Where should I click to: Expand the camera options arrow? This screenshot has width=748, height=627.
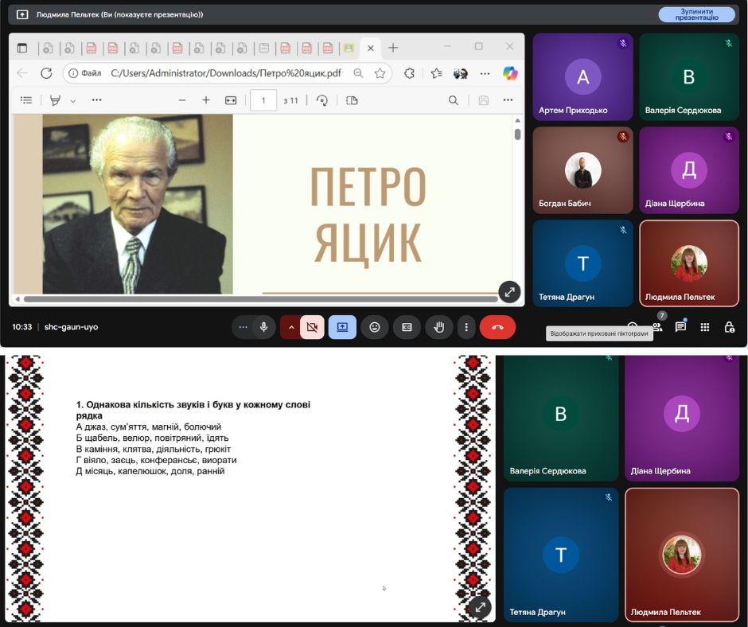[290, 327]
